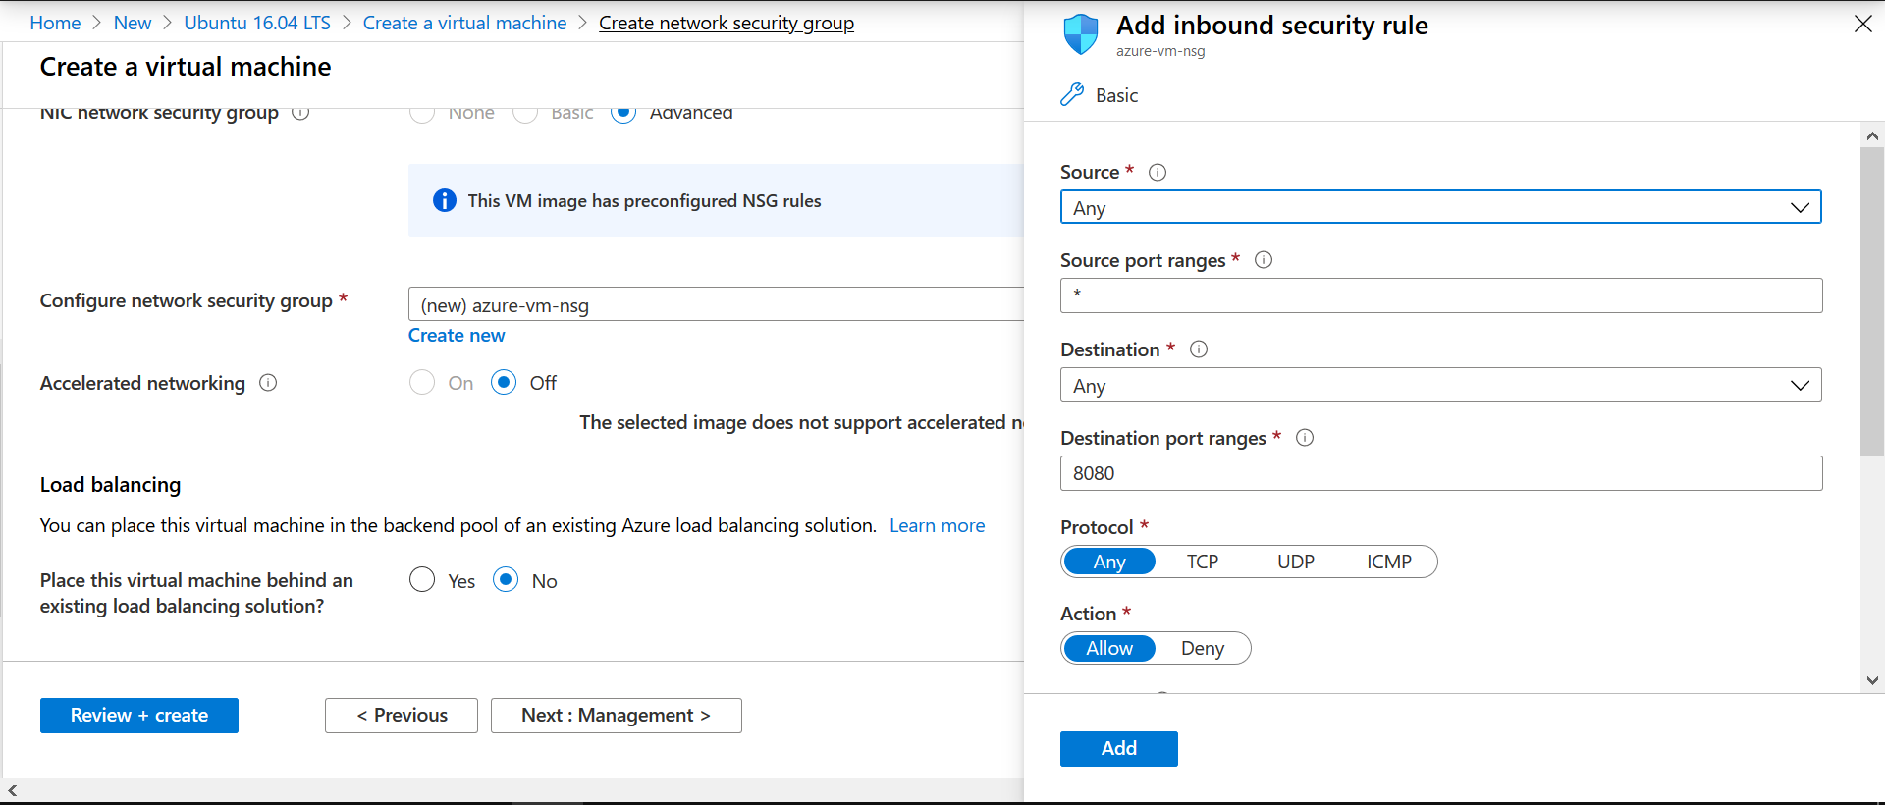
Task: Open the Source dropdown
Action: tap(1440, 207)
